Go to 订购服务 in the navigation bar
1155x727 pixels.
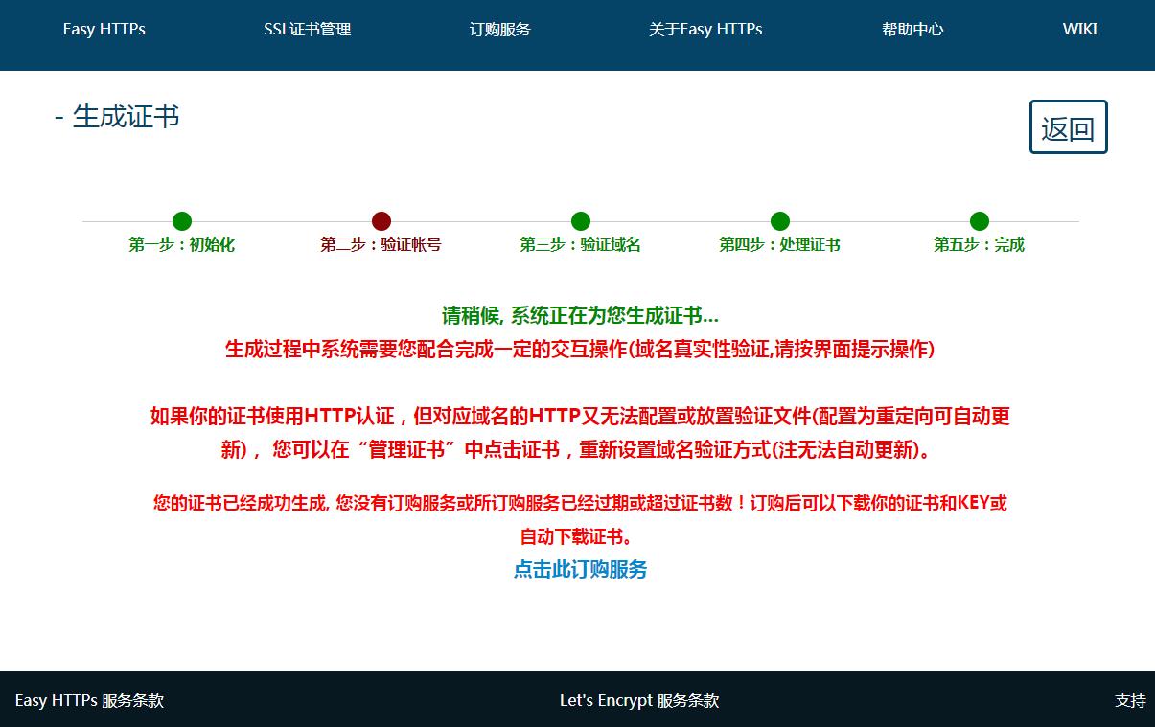pos(500,29)
